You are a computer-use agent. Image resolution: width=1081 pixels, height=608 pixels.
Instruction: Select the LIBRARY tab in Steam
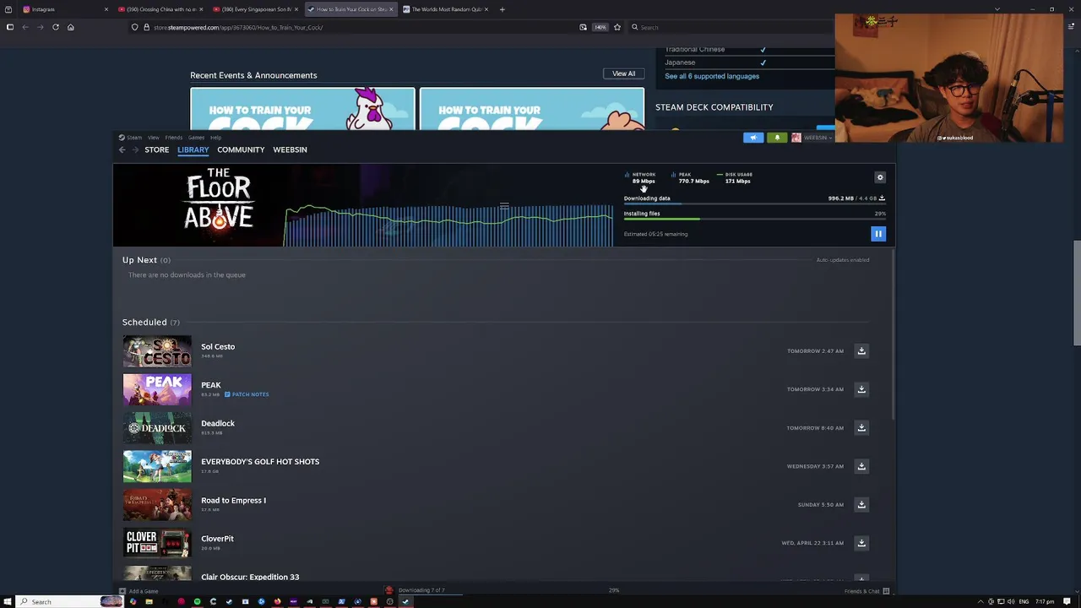[x=193, y=149]
